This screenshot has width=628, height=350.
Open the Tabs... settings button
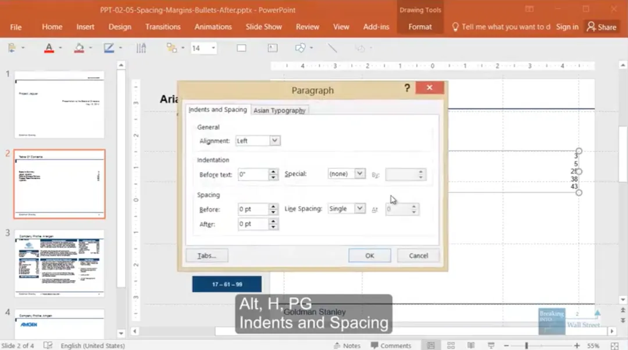(206, 255)
